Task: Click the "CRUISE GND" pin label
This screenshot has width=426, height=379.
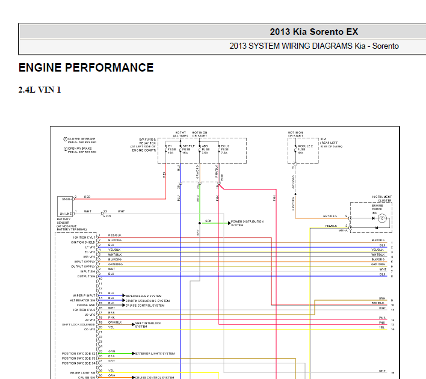Action: (86, 305)
